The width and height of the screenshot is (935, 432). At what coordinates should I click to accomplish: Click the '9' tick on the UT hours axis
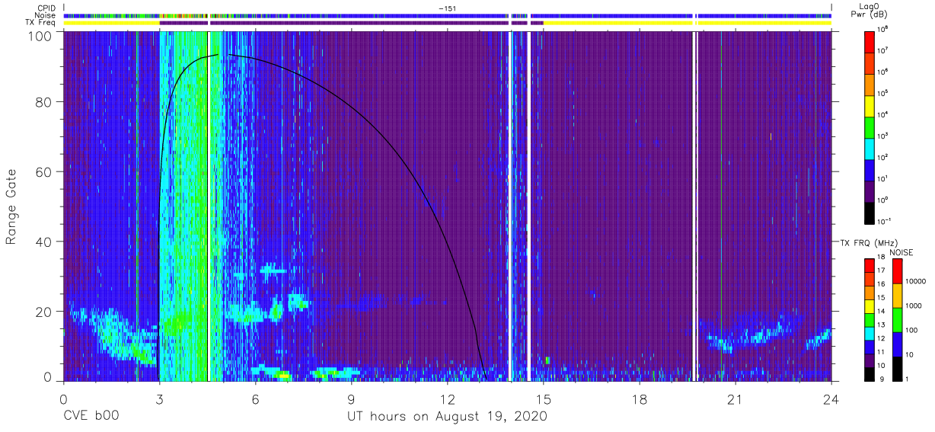tap(351, 398)
